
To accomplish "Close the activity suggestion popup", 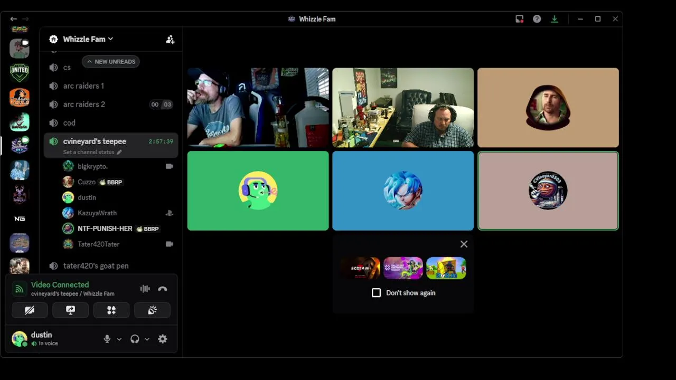I will (464, 244).
